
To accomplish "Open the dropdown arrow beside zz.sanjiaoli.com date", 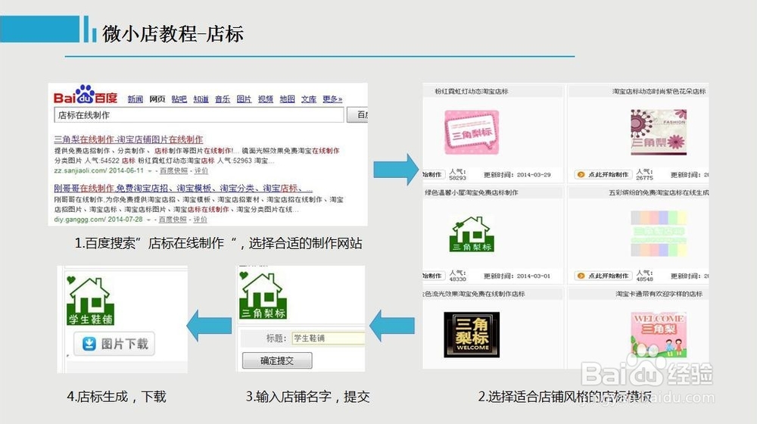I will point(150,171).
